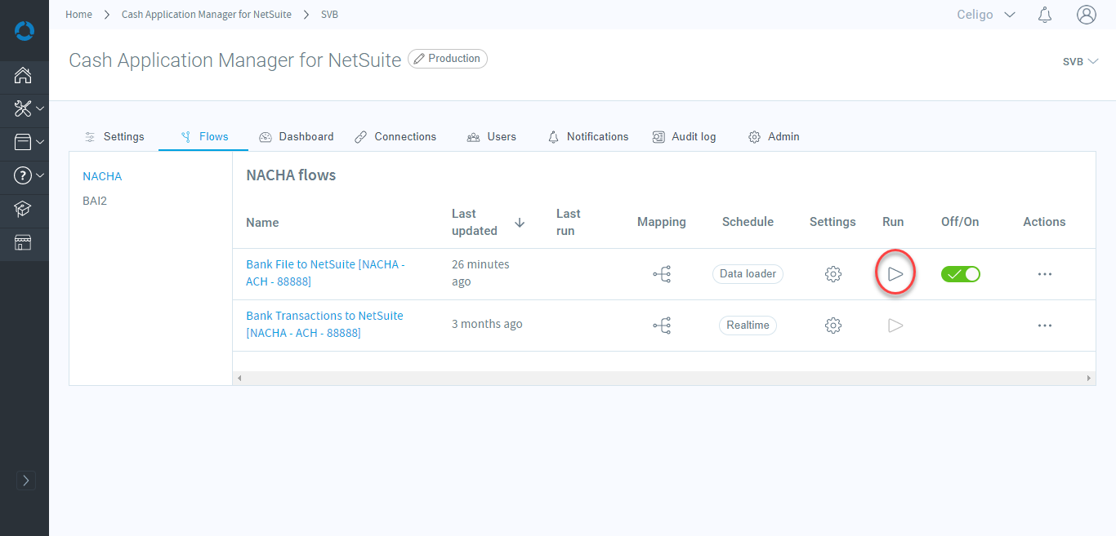Open mapping for Bank File to NetSuite flow
Image resolution: width=1116 pixels, height=536 pixels.
pos(662,274)
